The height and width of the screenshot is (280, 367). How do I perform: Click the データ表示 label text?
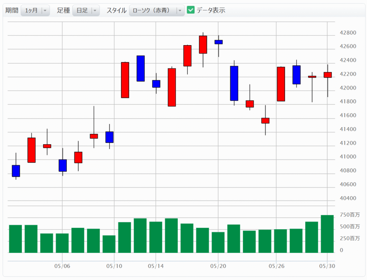tap(211, 10)
